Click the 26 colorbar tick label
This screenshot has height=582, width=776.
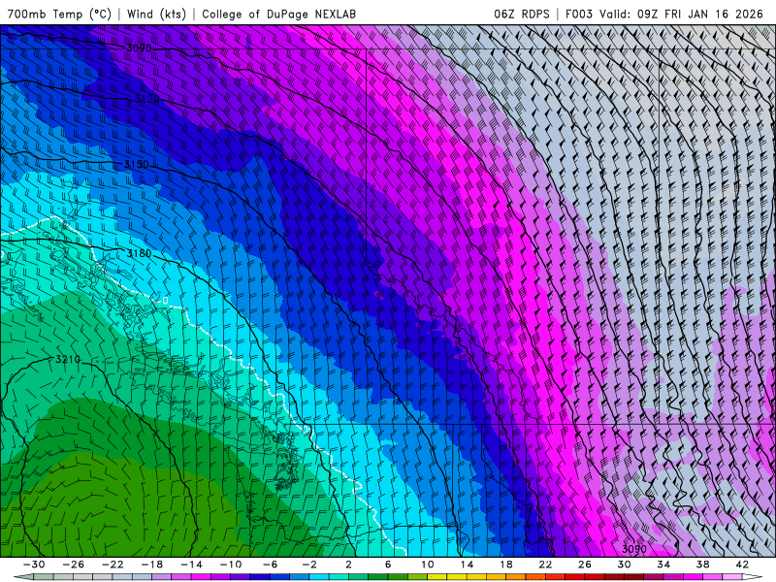585,565
